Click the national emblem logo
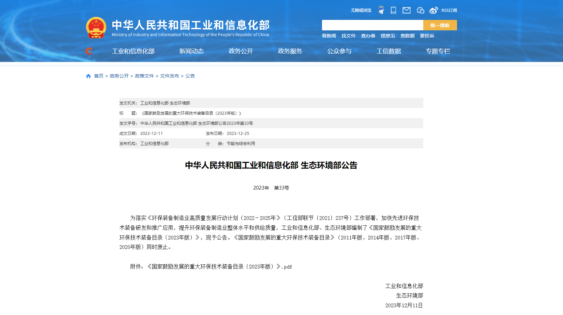Image resolution: width=563 pixels, height=315 pixels. [x=96, y=28]
